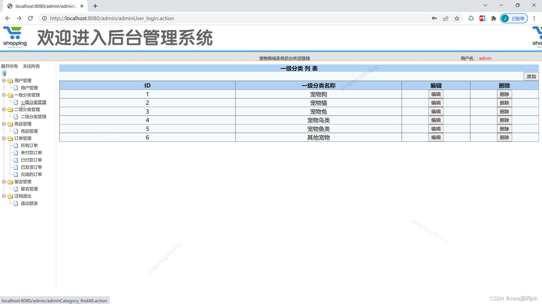Open 已付款订单 page
This screenshot has height=304, width=542.
coord(31,160)
